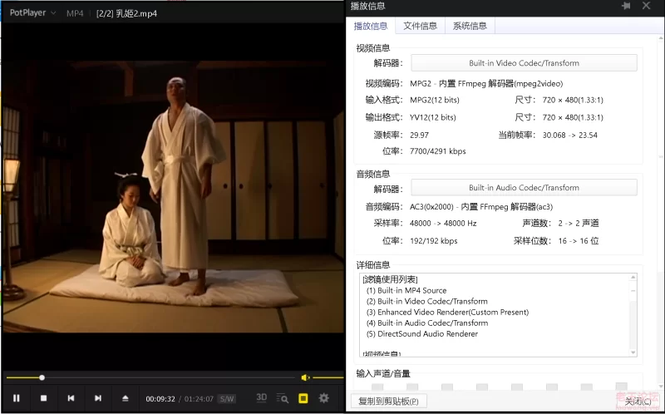This screenshot has height=414, width=665.
Task: Select Enhanced Video Renderer filter line
Action: click(447, 313)
